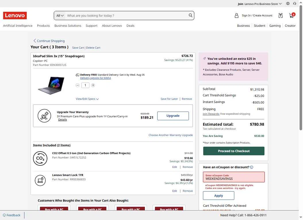The image size is (303, 220).
Task: Open the Artificial Intelligence menu
Action: tap(18, 26)
